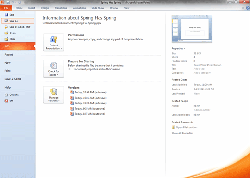Click the Add a category field
This screenshot has width=250, height=178.
202,73
